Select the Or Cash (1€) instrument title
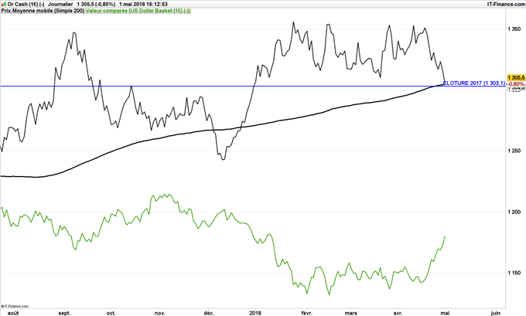526x316 pixels. (26, 5)
